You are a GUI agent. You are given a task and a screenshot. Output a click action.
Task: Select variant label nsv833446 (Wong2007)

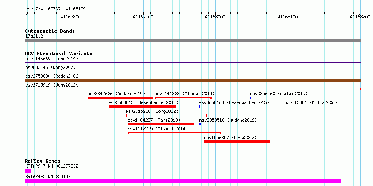tap(50, 67)
